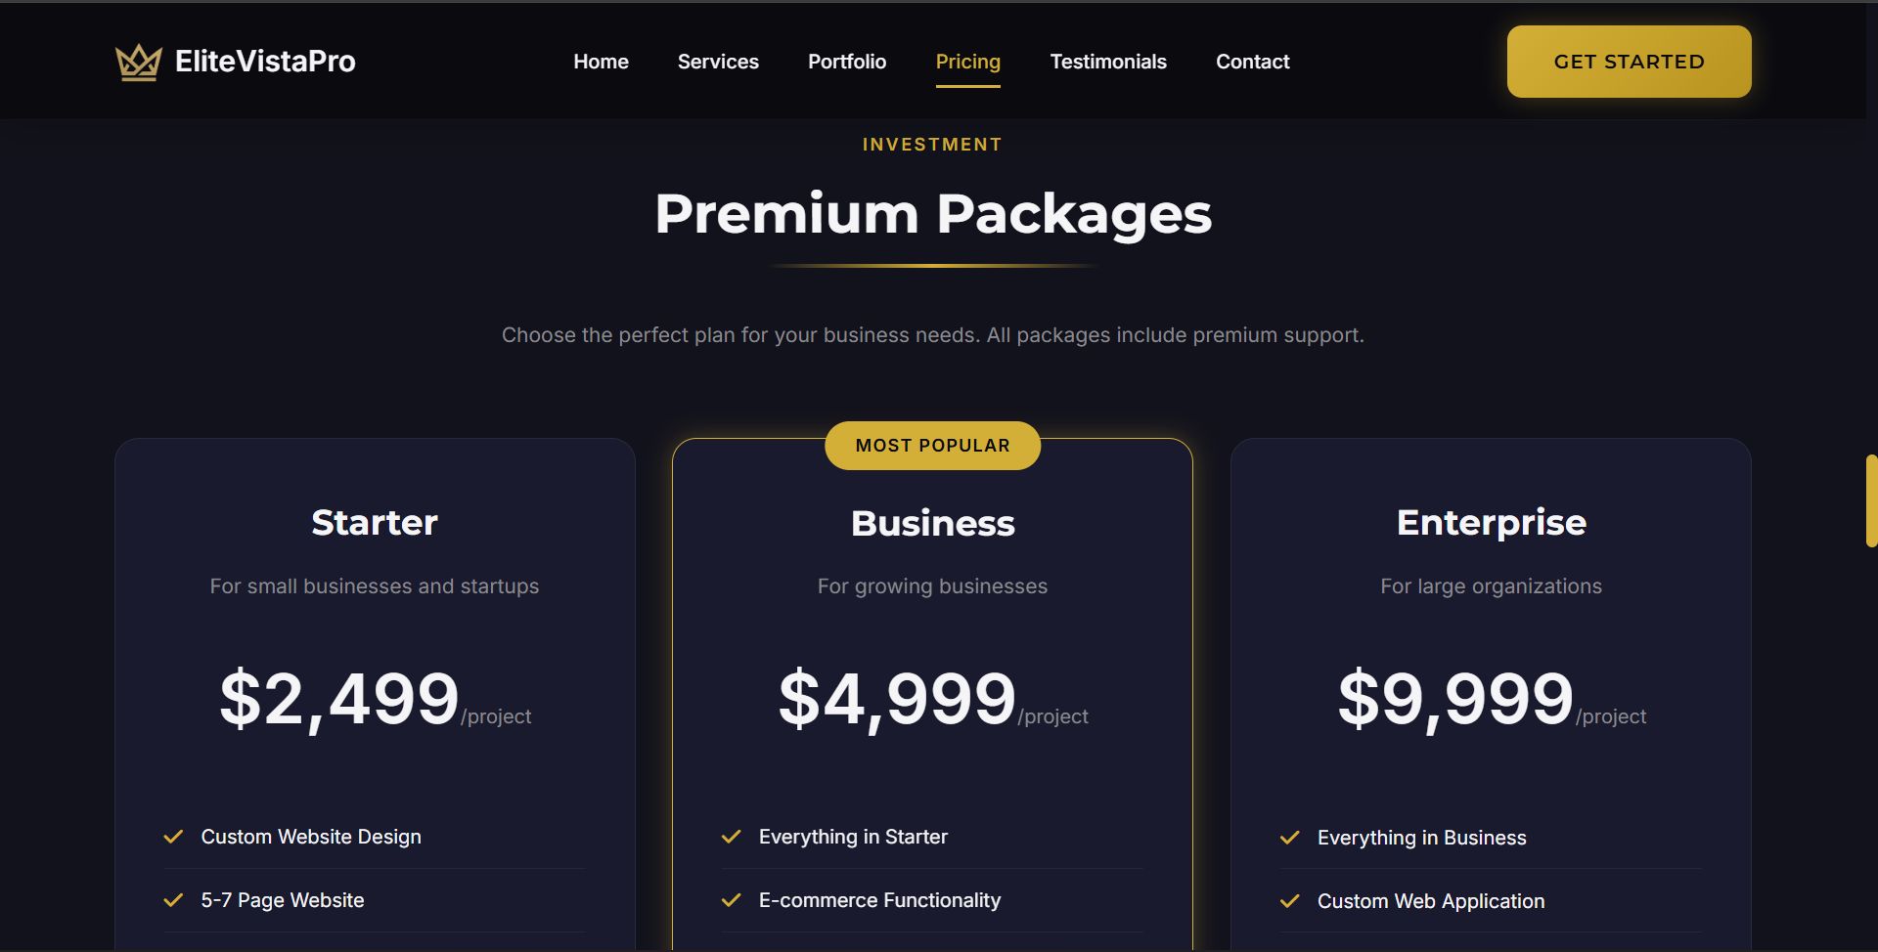Image resolution: width=1878 pixels, height=952 pixels.
Task: Navigate to Testimonials section
Action: tap(1108, 62)
